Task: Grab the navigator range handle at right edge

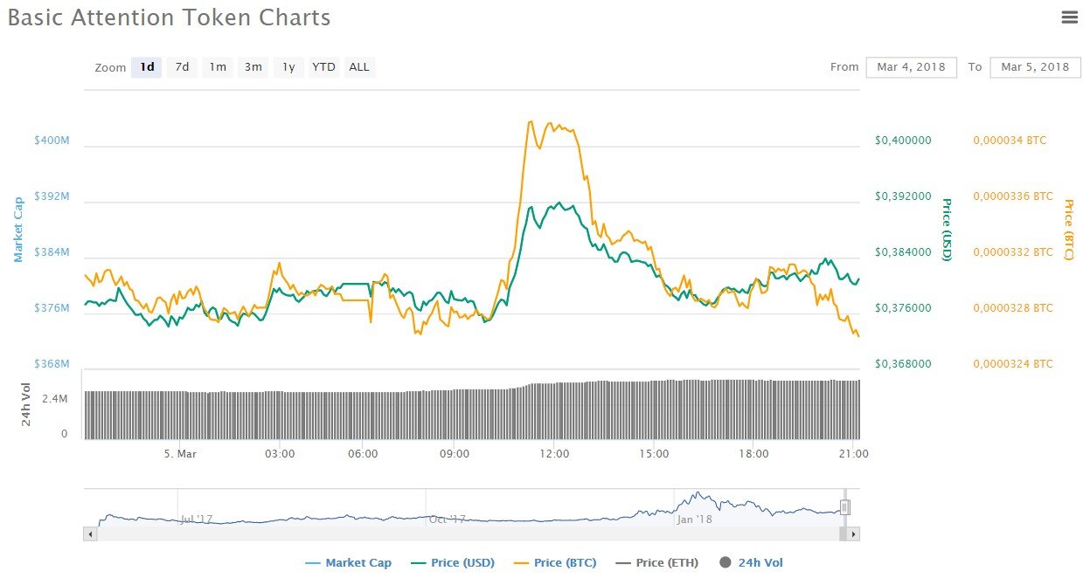Action: pyautogui.click(x=844, y=507)
